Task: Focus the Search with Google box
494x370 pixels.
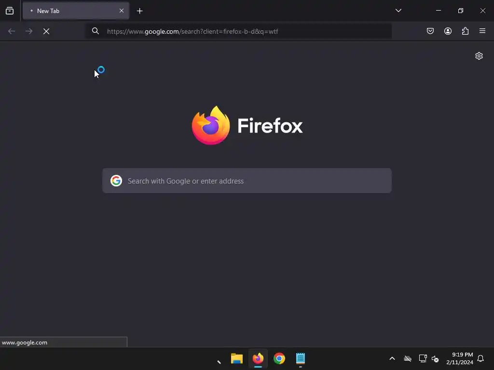Action: [x=247, y=181]
